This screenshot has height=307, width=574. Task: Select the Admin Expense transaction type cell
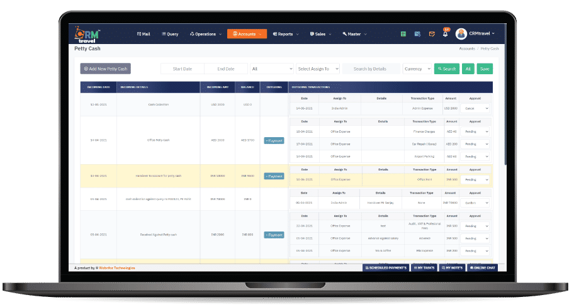[x=422, y=108]
